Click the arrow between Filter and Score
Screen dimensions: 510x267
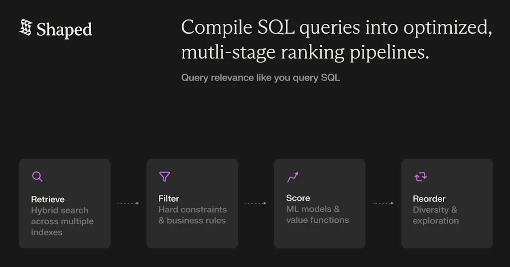[255, 203]
